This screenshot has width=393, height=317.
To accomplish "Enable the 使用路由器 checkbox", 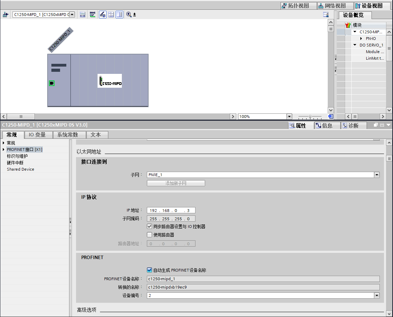I will (x=150, y=235).
